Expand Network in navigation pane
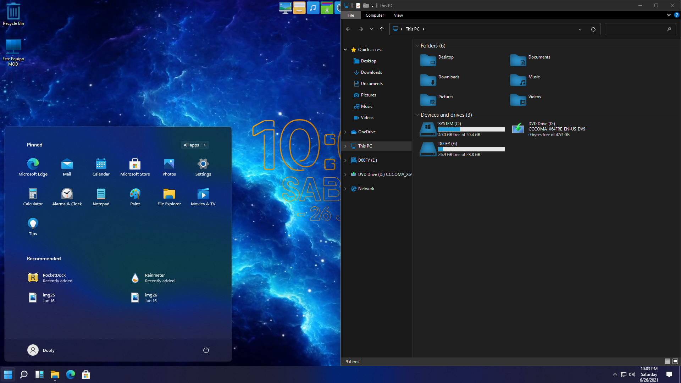The image size is (681, 383). point(345,189)
